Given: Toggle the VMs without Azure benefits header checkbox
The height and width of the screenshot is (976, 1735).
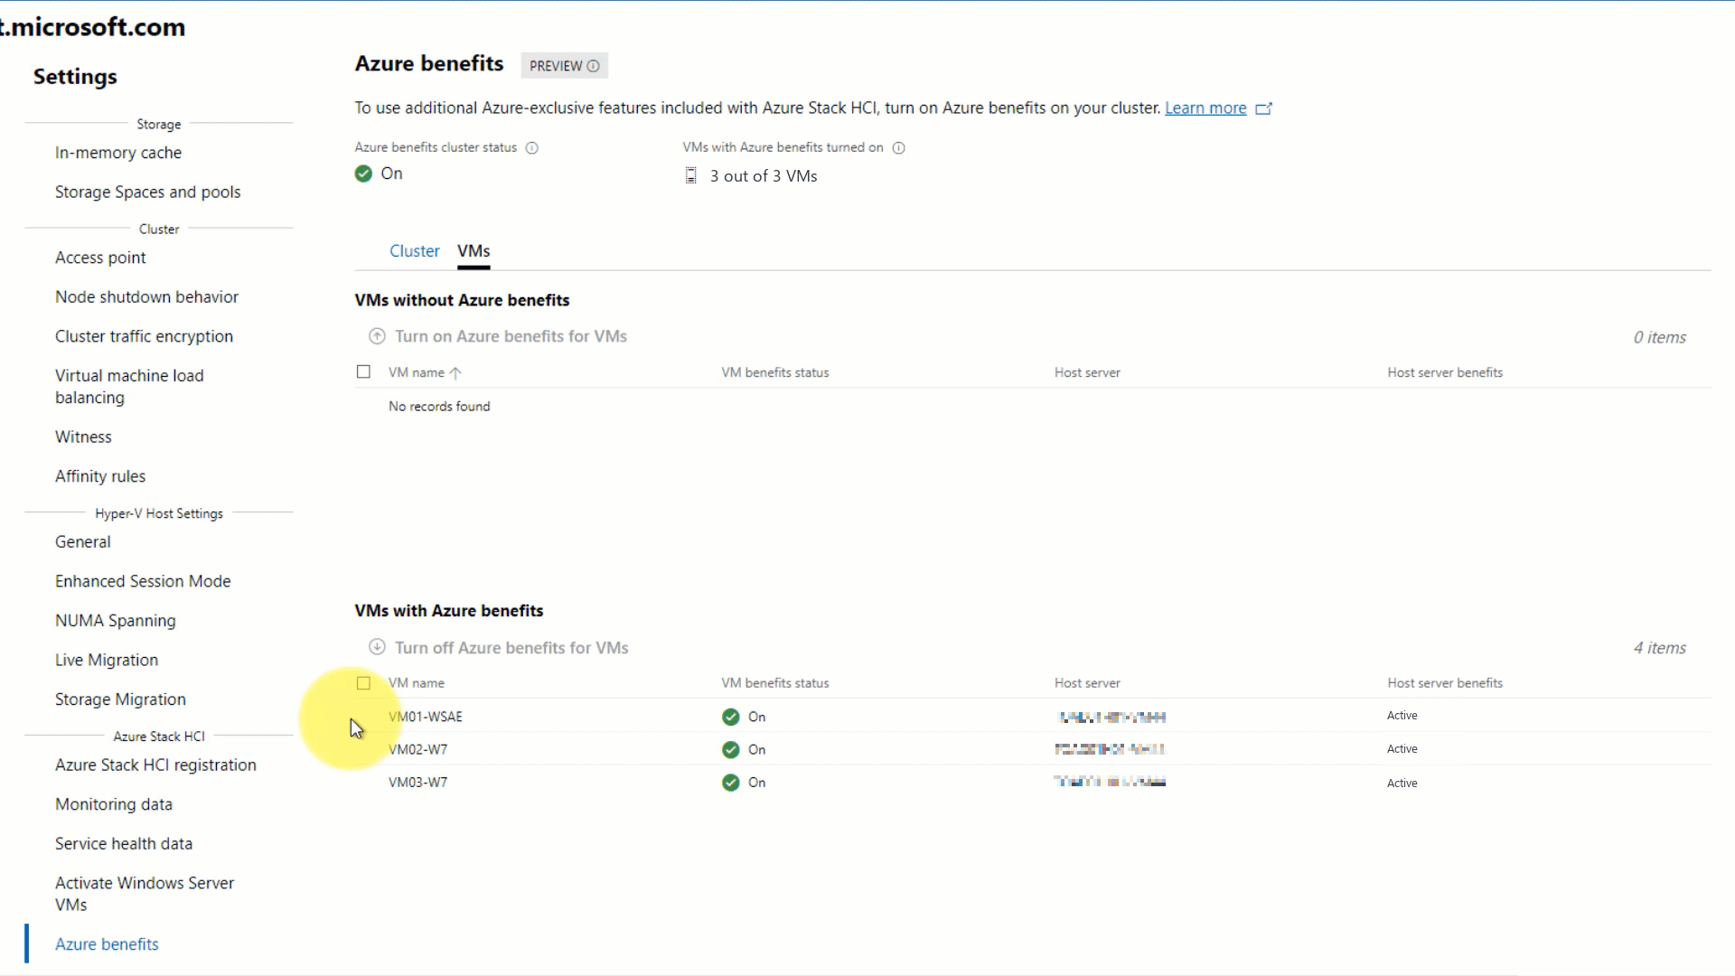Looking at the screenshot, I should tap(363, 371).
